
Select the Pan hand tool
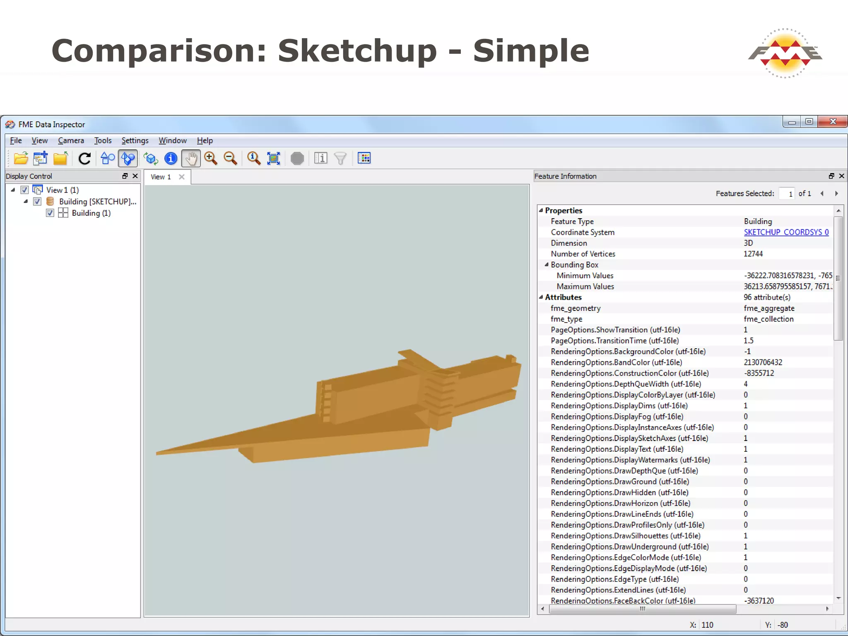click(x=191, y=158)
